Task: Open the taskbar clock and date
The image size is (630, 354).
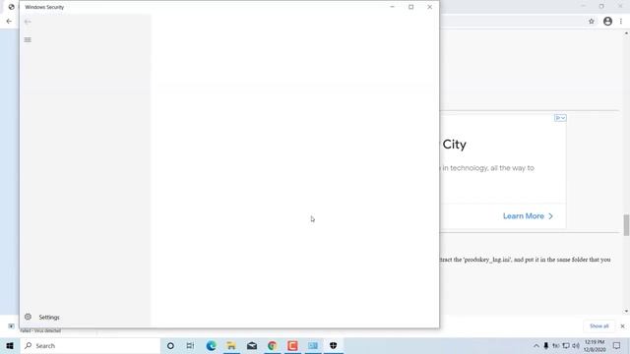Action: 595,345
